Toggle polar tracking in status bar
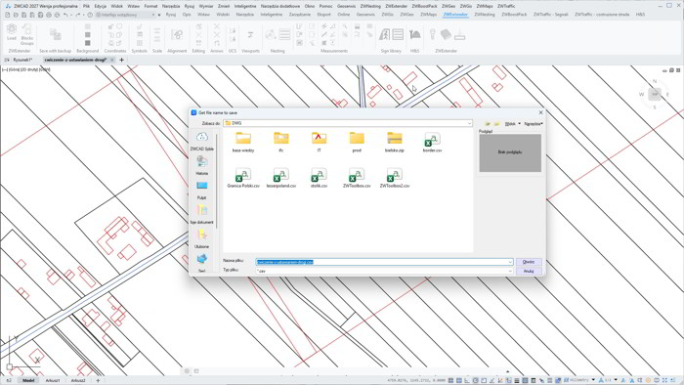The height and width of the screenshot is (385, 684). pyautogui.click(x=476, y=381)
